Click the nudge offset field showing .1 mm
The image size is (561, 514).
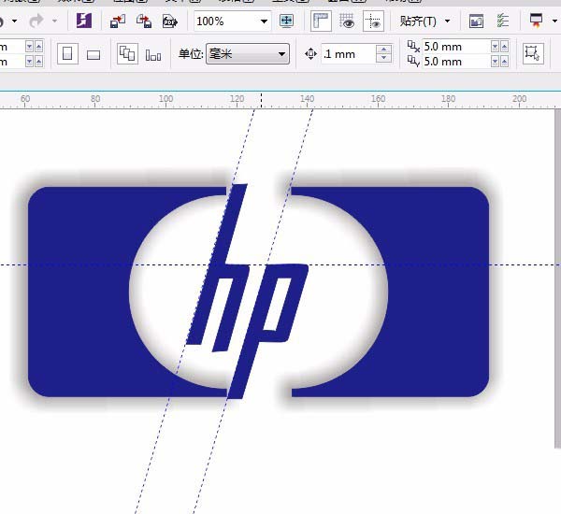click(348, 54)
